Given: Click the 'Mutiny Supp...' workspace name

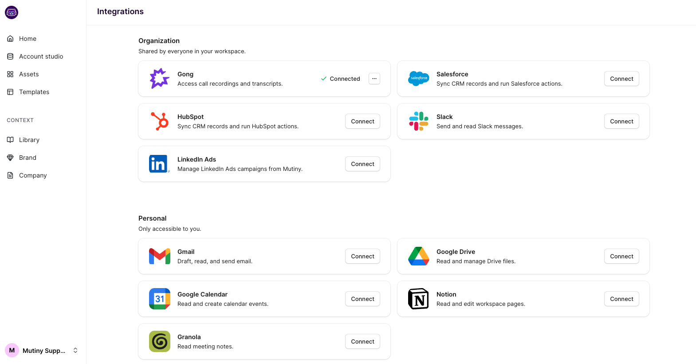Looking at the screenshot, I should (x=44, y=351).
